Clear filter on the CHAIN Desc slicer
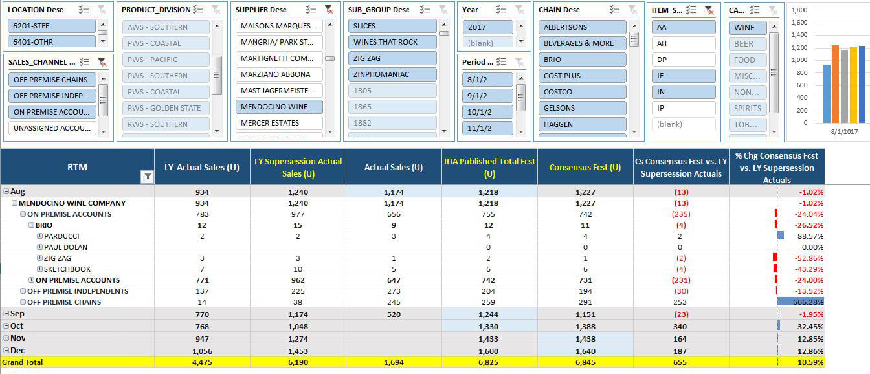This screenshot has width=870, height=374. [x=632, y=10]
